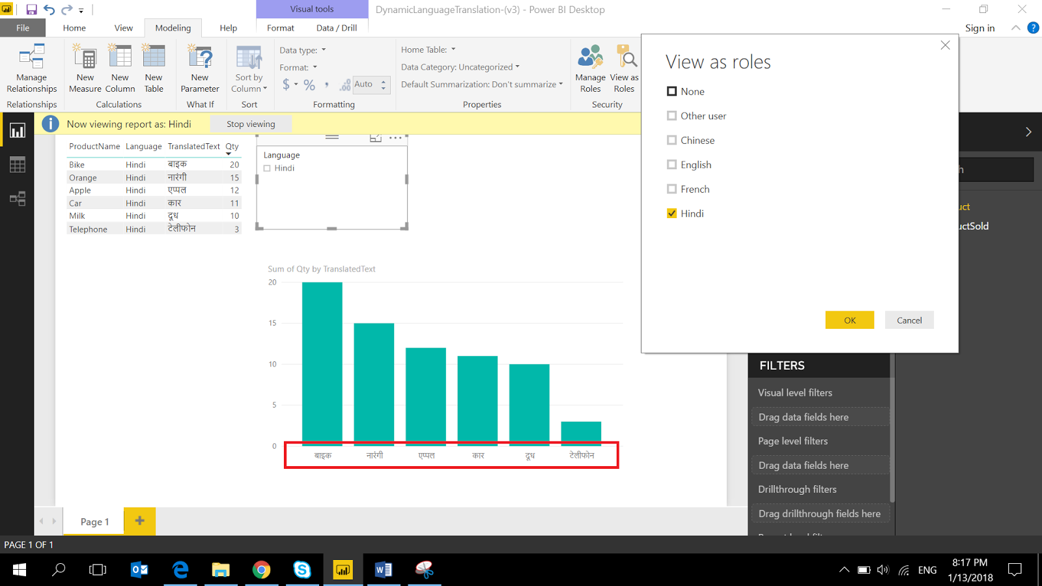This screenshot has width=1042, height=586.
Task: Switch to Data view in the sidebar
Action: coord(17,164)
